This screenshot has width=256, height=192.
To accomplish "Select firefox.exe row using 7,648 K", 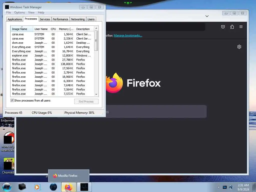I will pyautogui.click(x=52, y=85).
